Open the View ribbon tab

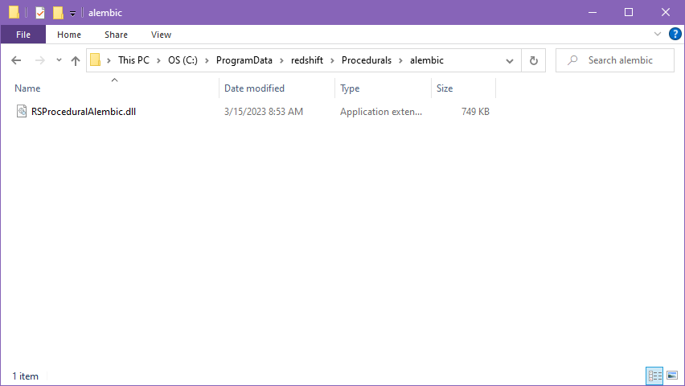point(162,35)
